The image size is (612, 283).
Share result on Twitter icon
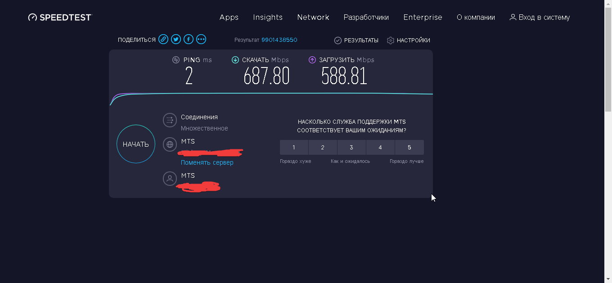tap(176, 40)
